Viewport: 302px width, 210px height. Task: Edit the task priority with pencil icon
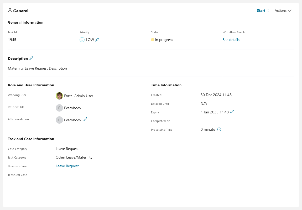(x=97, y=40)
